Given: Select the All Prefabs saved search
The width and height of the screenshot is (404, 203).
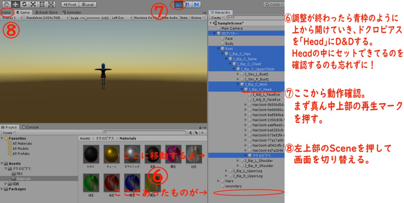Looking at the screenshot, I should 19,154.
